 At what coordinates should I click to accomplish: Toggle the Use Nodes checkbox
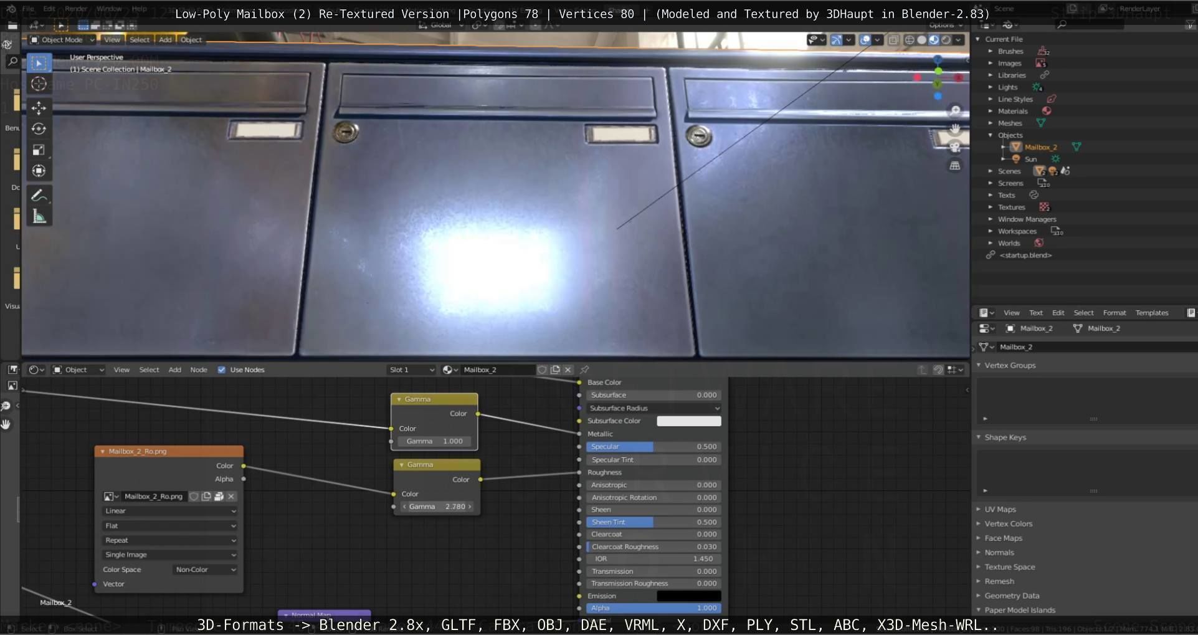221,370
